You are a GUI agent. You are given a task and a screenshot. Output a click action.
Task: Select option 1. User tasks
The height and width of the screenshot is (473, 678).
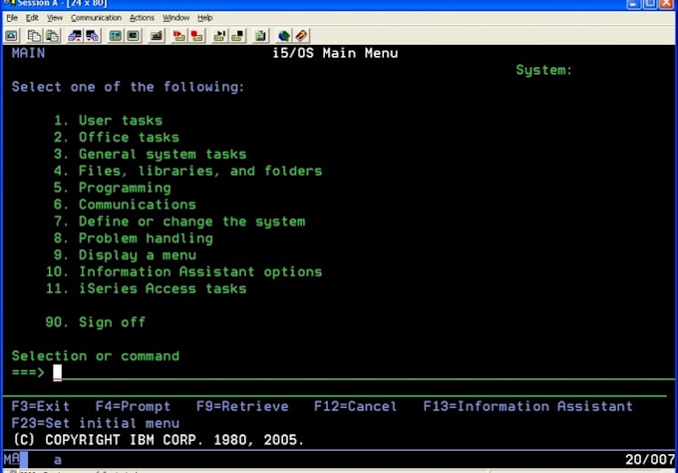tap(108, 121)
